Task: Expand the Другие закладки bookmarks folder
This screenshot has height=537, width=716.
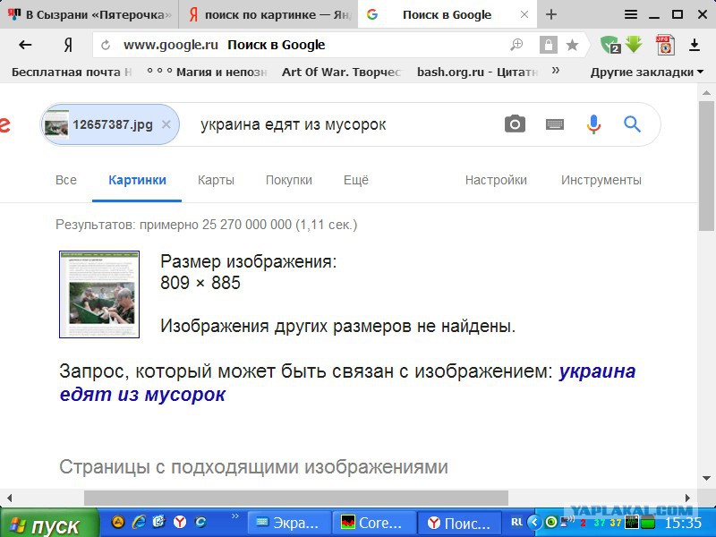Action: pos(646,72)
